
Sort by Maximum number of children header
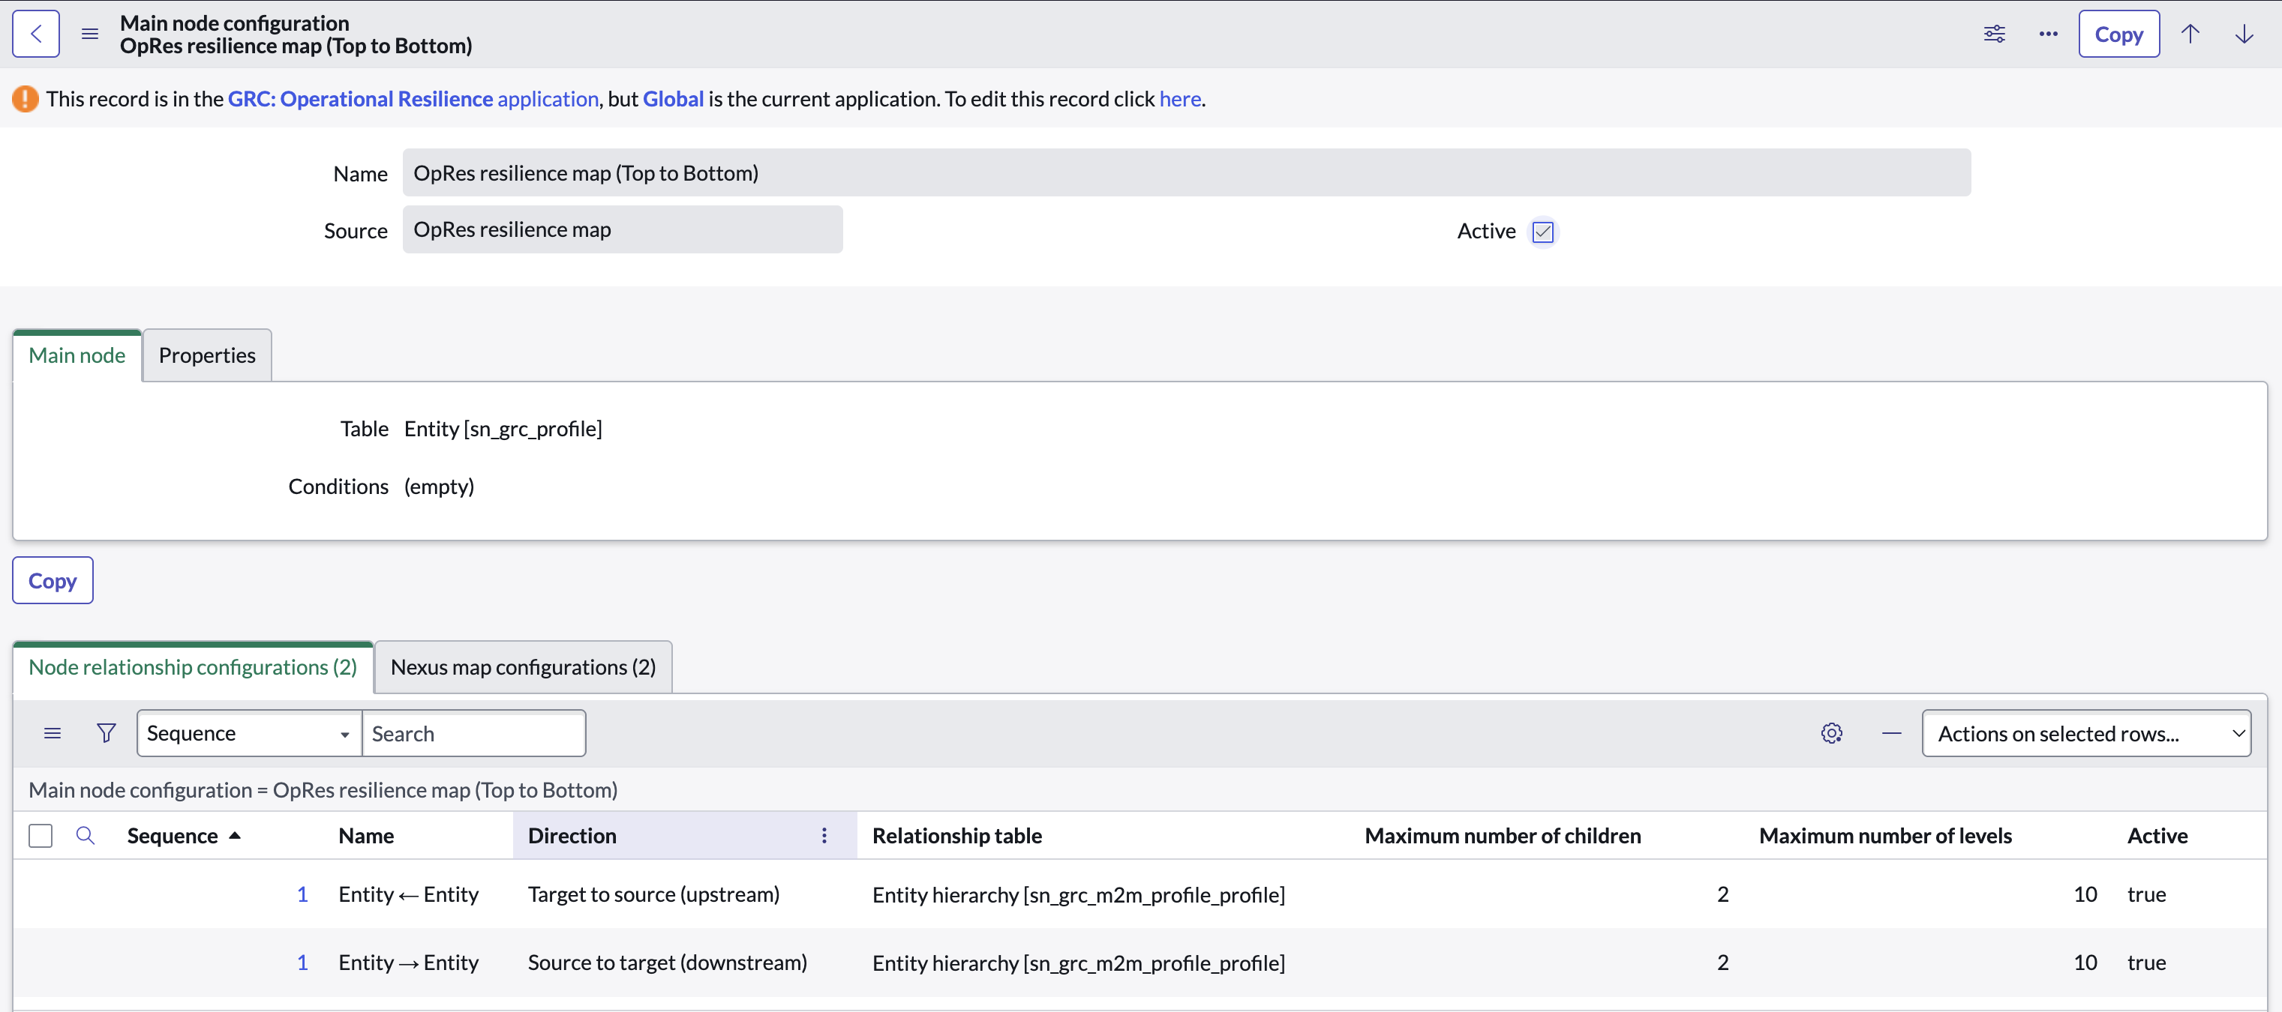tap(1503, 835)
